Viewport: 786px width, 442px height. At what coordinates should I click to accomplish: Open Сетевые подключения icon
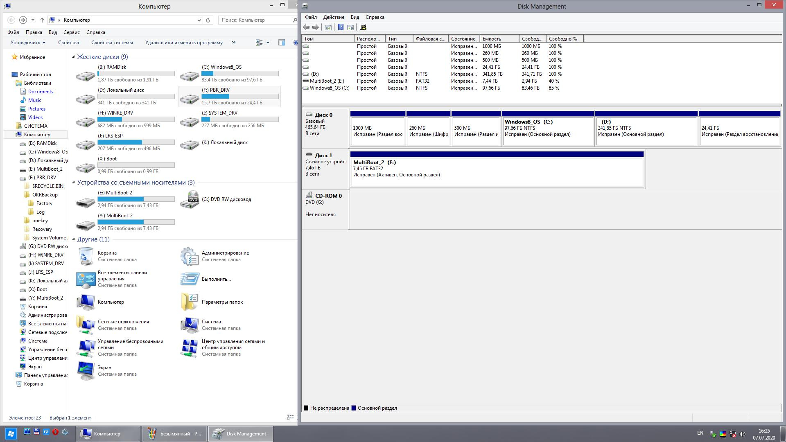(x=86, y=325)
